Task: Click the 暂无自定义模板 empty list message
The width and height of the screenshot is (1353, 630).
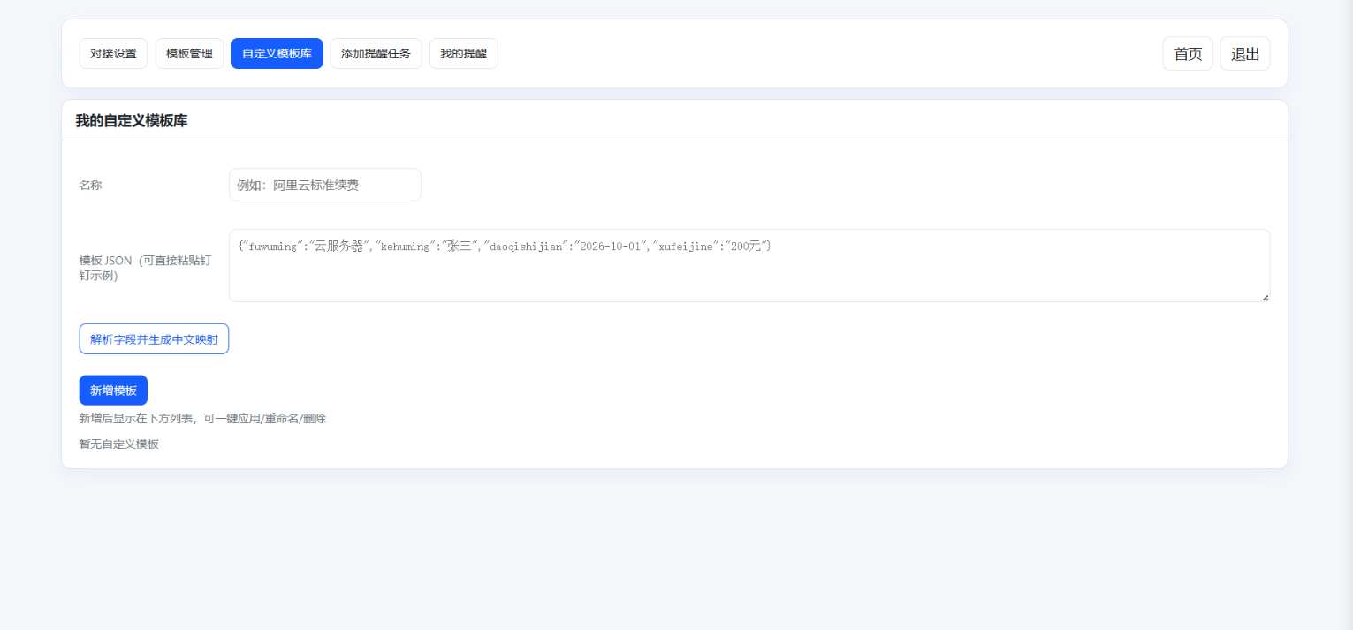Action: [x=119, y=444]
